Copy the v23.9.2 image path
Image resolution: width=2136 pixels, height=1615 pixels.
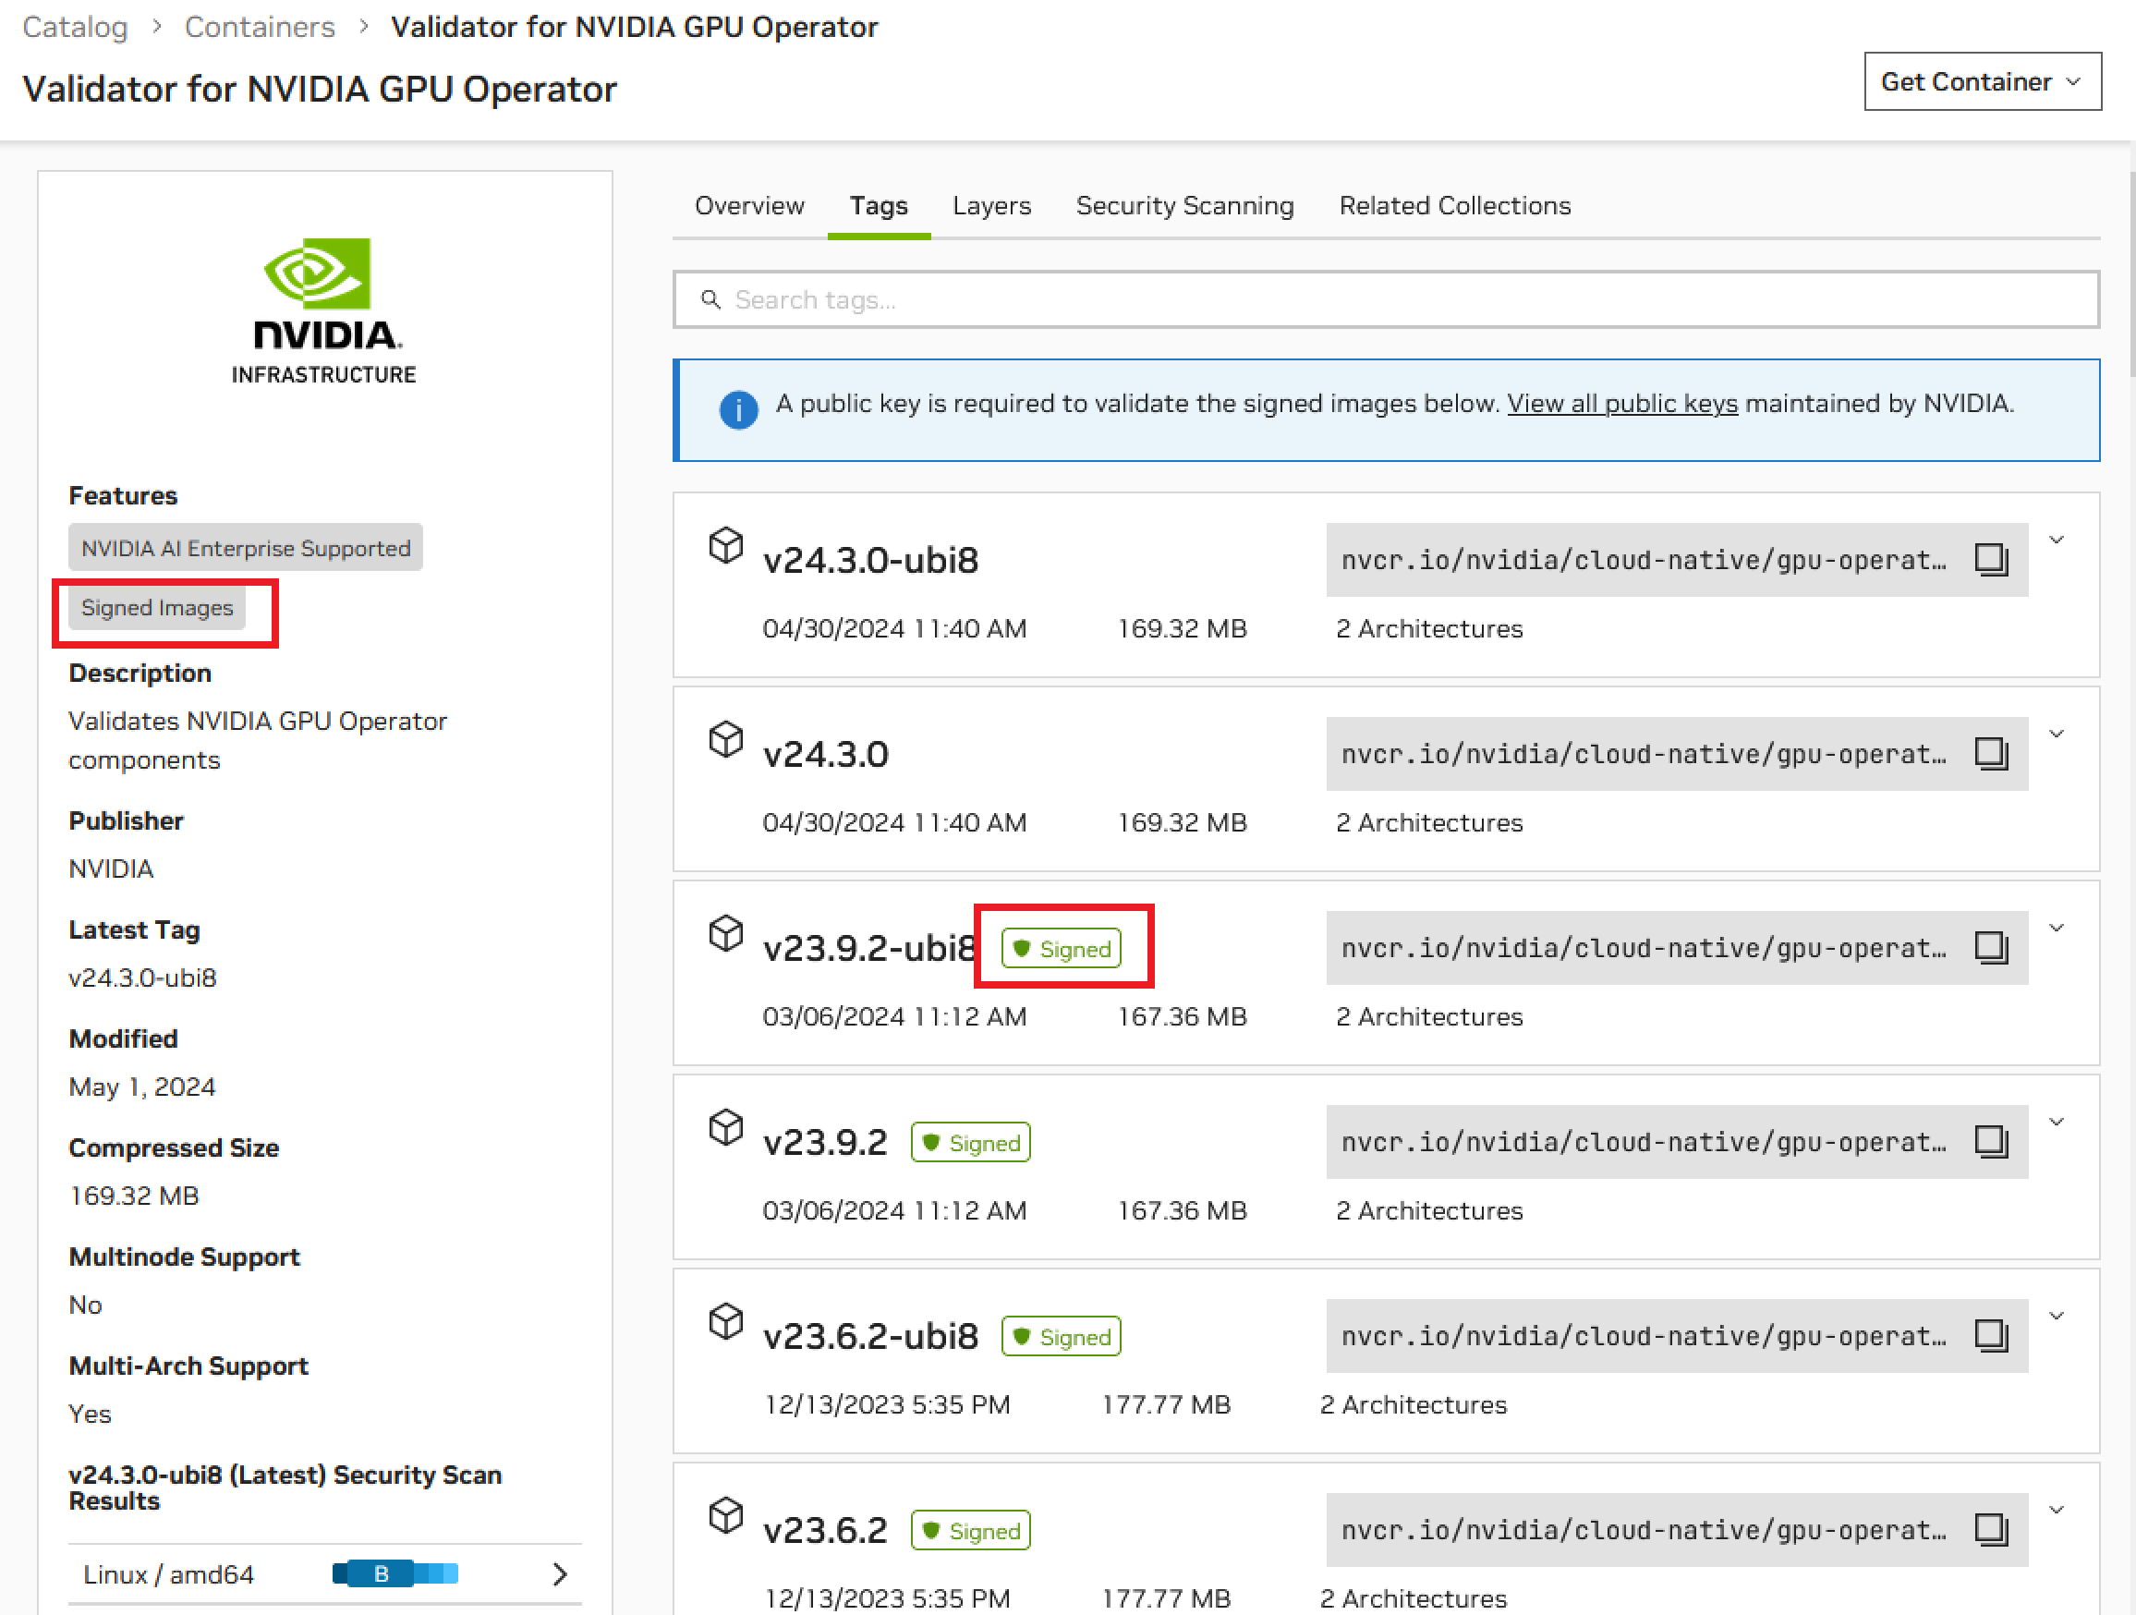click(1993, 1142)
